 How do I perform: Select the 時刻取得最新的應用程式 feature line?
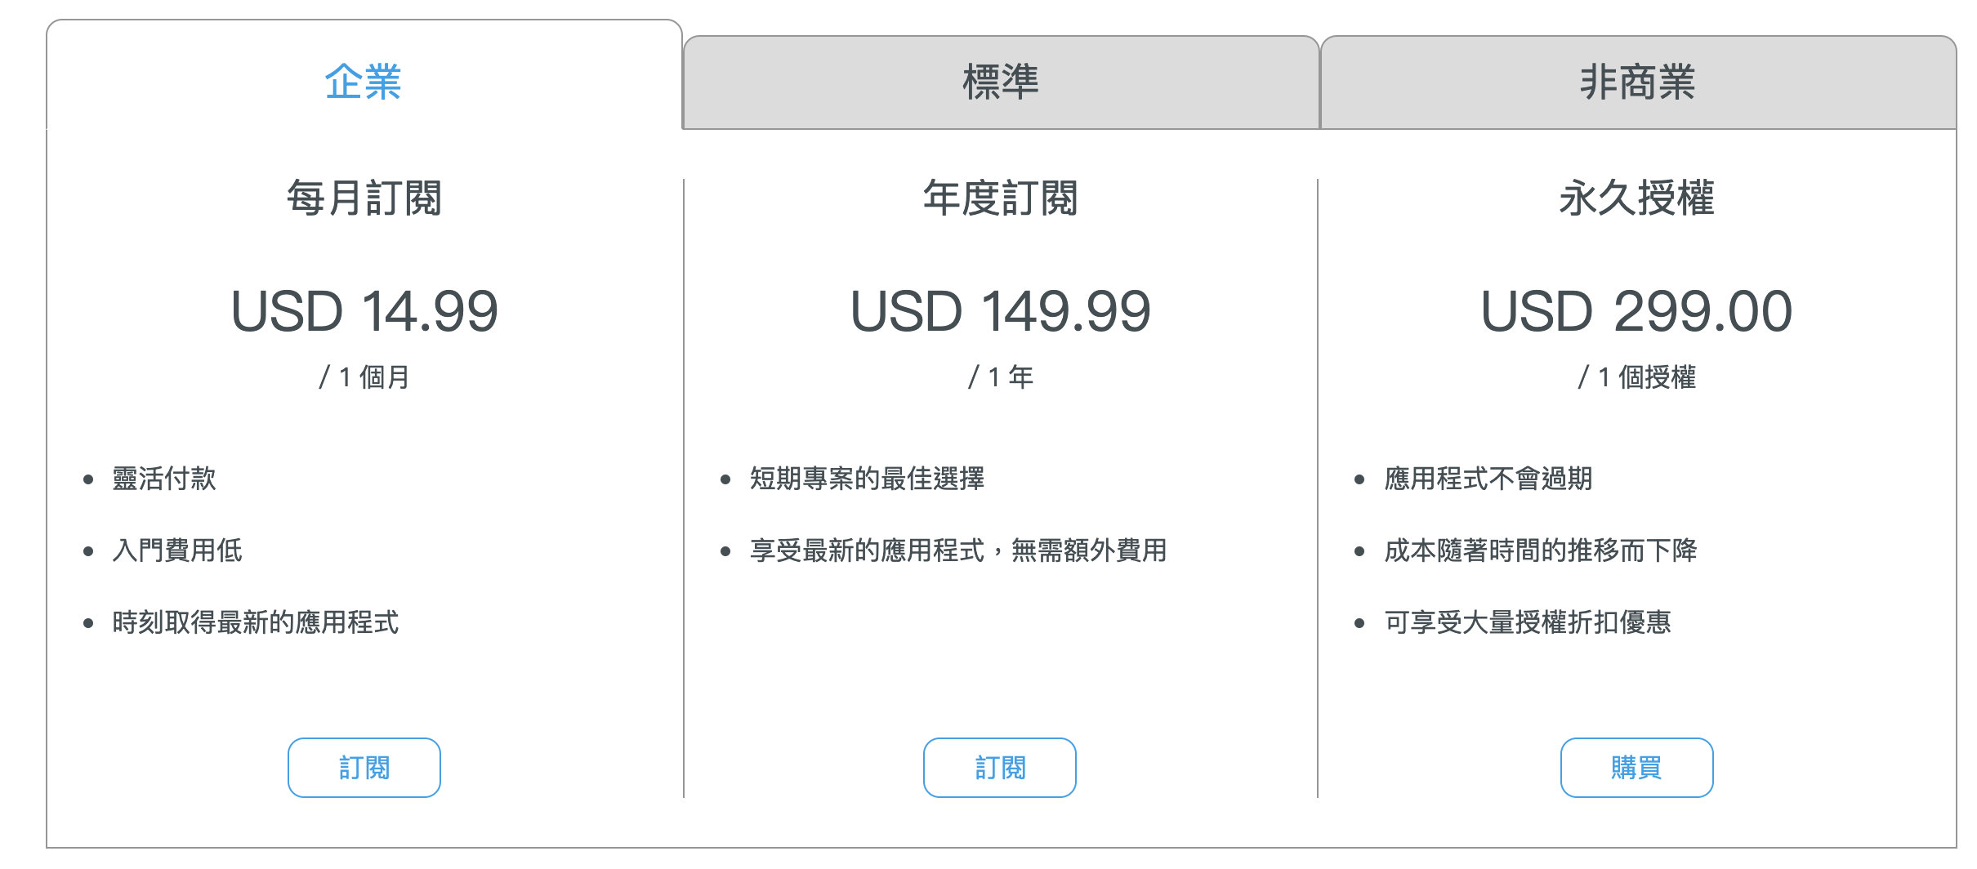[x=256, y=622]
